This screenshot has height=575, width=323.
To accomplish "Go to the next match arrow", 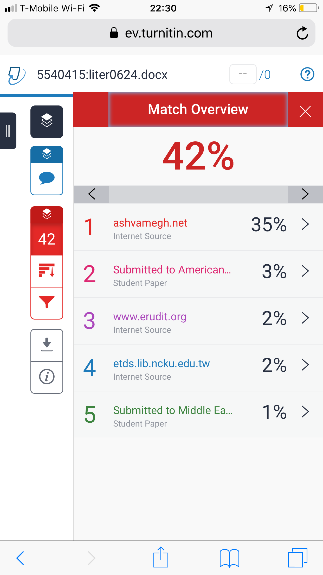I will coord(305,194).
